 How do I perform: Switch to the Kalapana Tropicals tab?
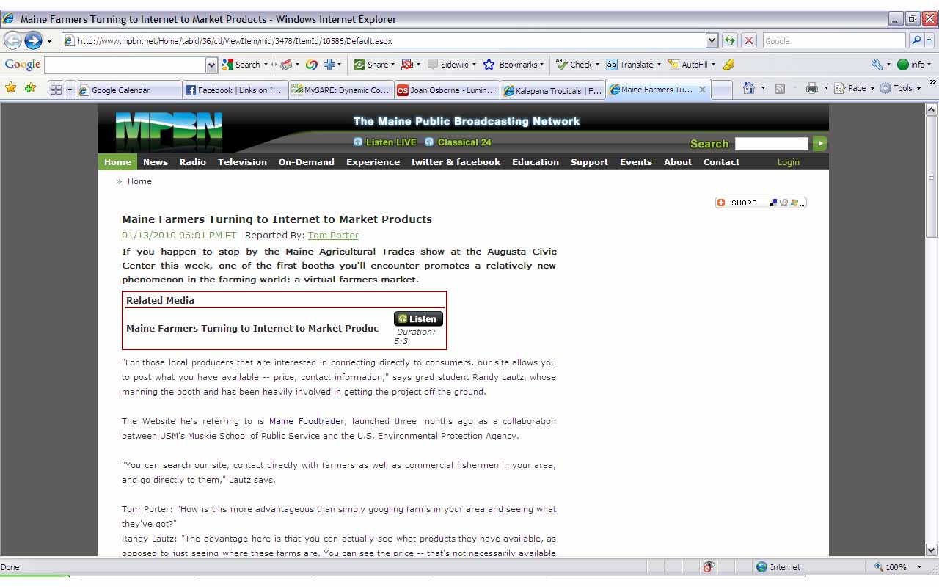[x=552, y=90]
